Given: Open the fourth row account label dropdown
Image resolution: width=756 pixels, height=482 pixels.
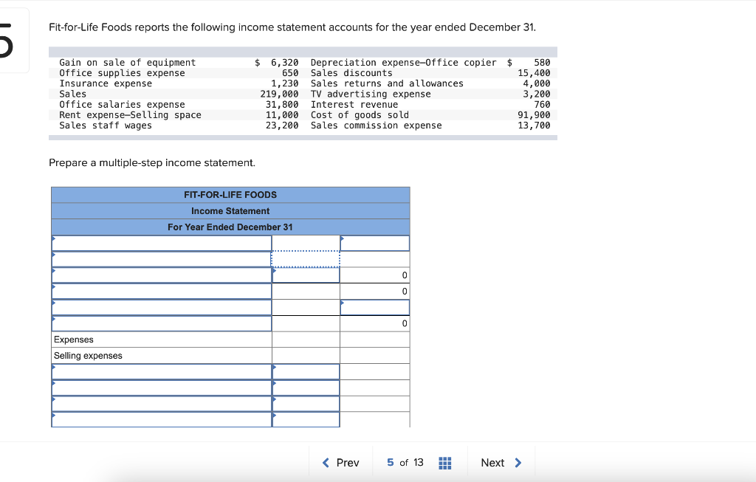Looking at the screenshot, I should 162,291.
